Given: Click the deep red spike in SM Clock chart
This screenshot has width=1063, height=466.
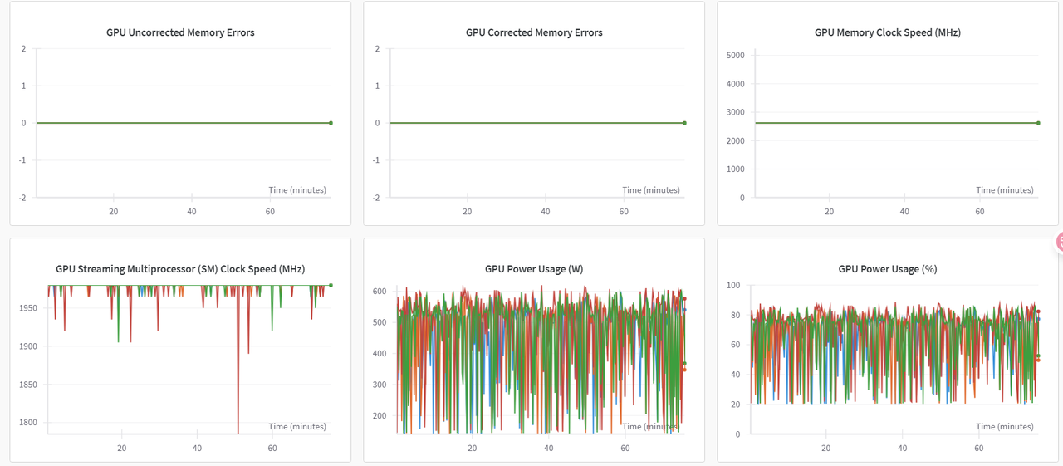Looking at the screenshot, I should click(238, 390).
